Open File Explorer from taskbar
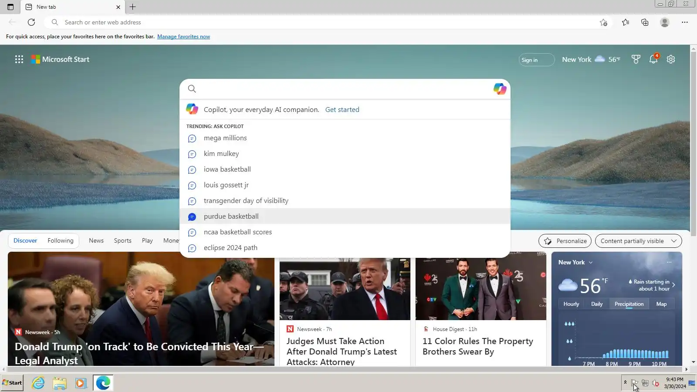The width and height of the screenshot is (697, 392). (60, 383)
